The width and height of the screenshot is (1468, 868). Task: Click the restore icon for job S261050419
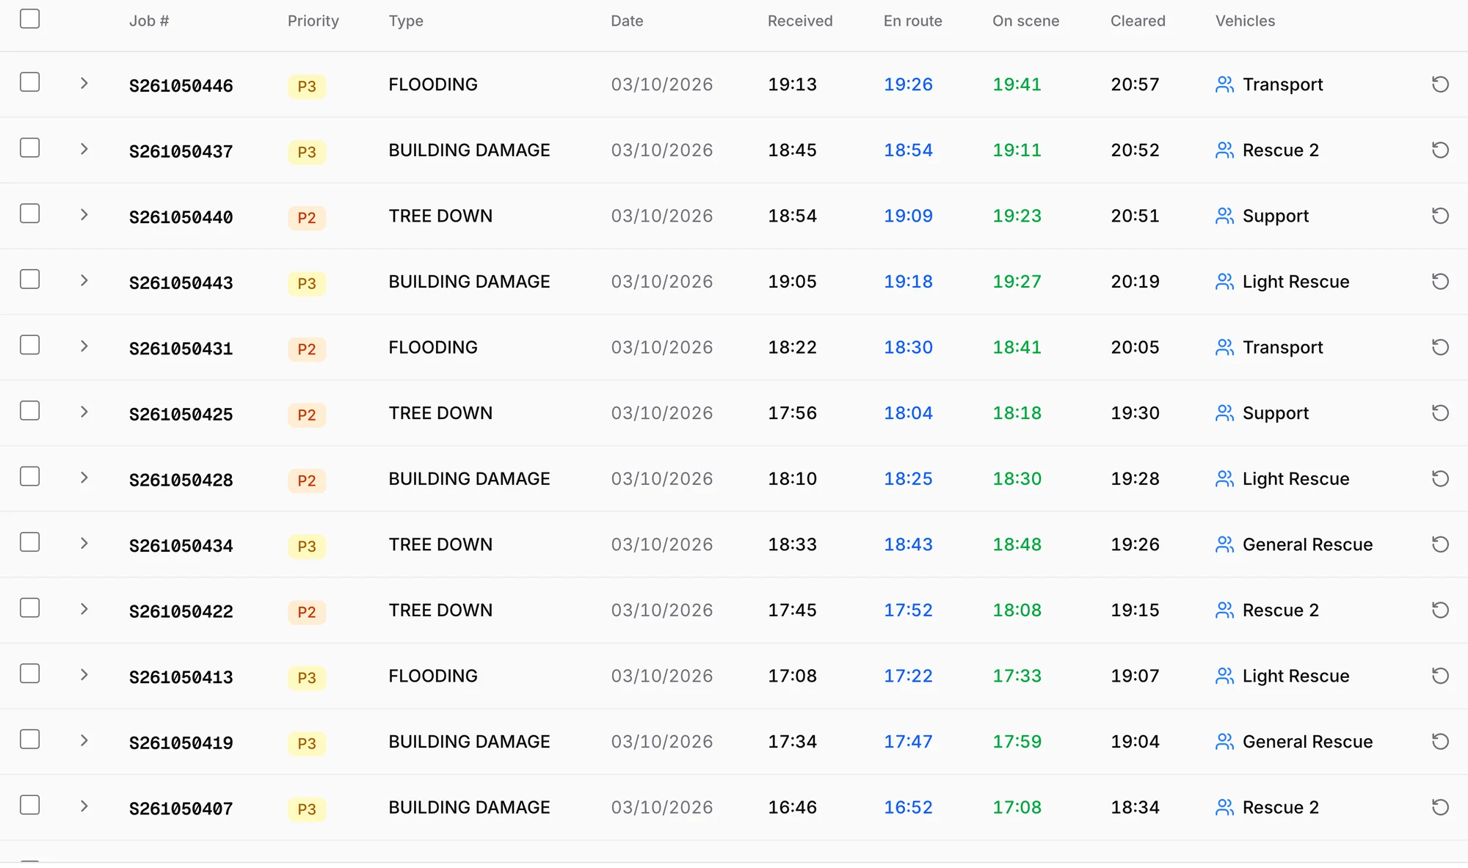click(1440, 742)
